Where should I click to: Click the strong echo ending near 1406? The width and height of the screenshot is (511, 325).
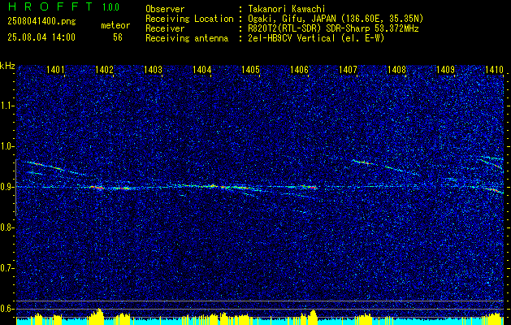pos(309,188)
